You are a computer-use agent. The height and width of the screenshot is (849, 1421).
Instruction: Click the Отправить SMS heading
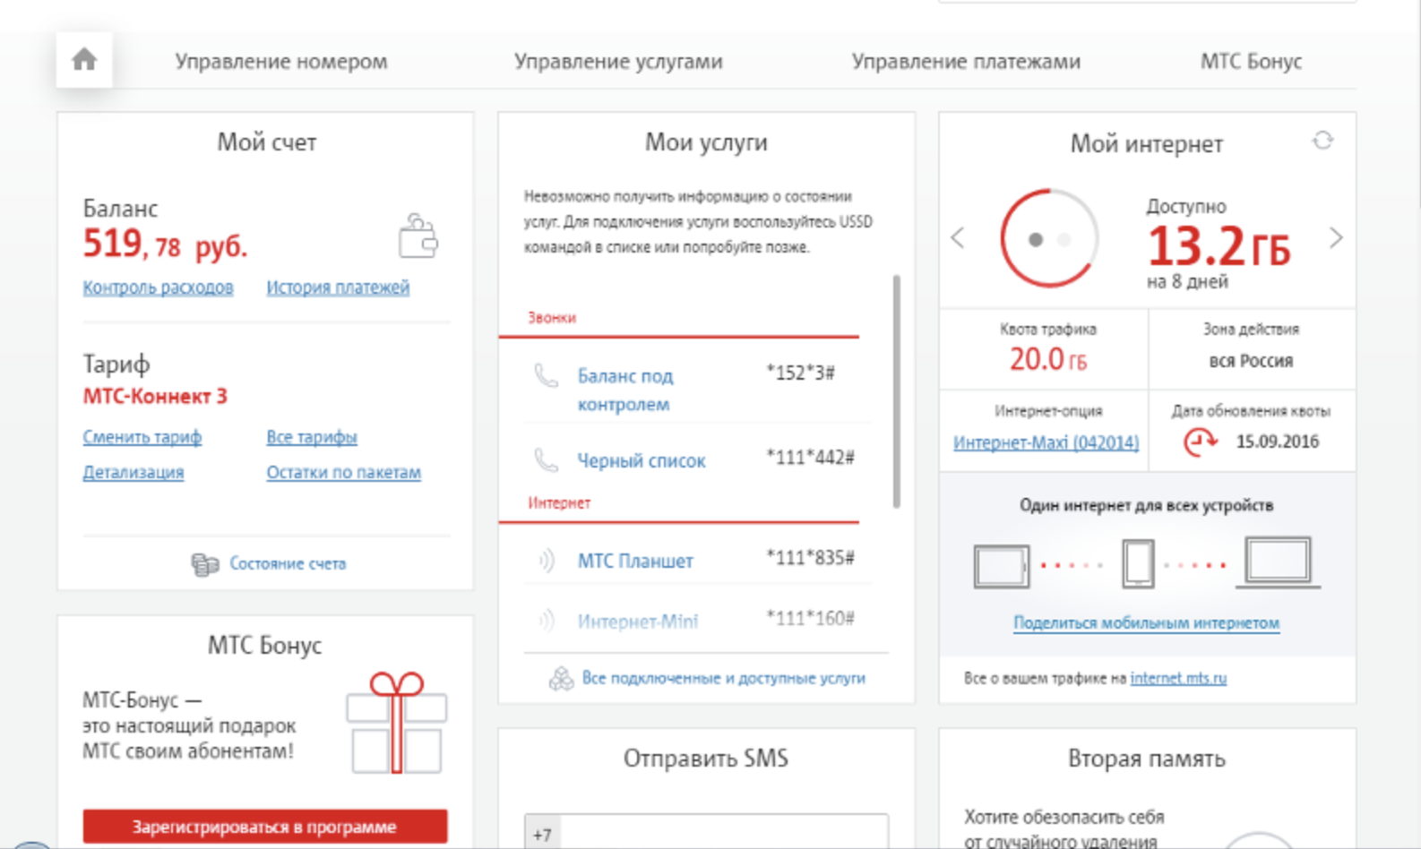tap(706, 759)
